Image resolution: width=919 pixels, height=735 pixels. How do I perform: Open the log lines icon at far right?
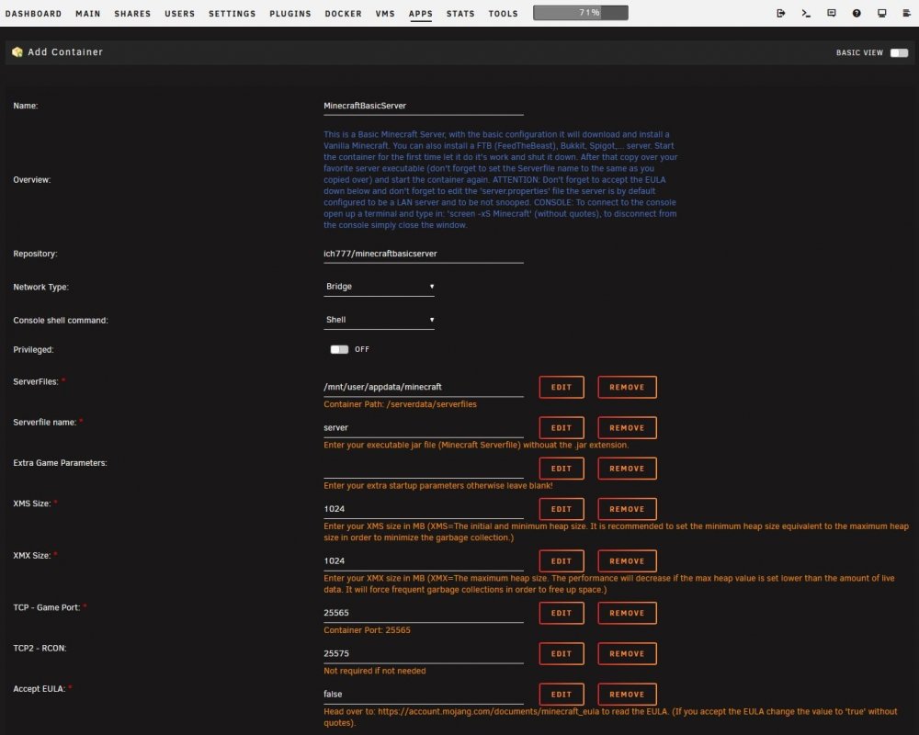tap(906, 13)
